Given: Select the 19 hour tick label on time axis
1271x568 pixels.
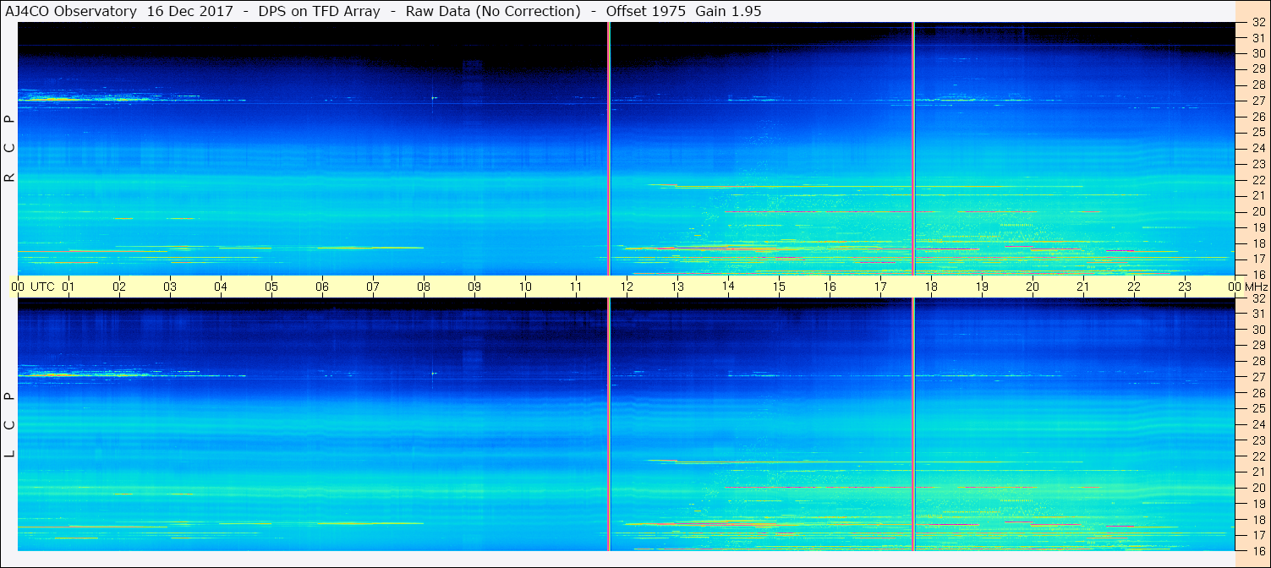Looking at the screenshot, I should [x=982, y=287].
